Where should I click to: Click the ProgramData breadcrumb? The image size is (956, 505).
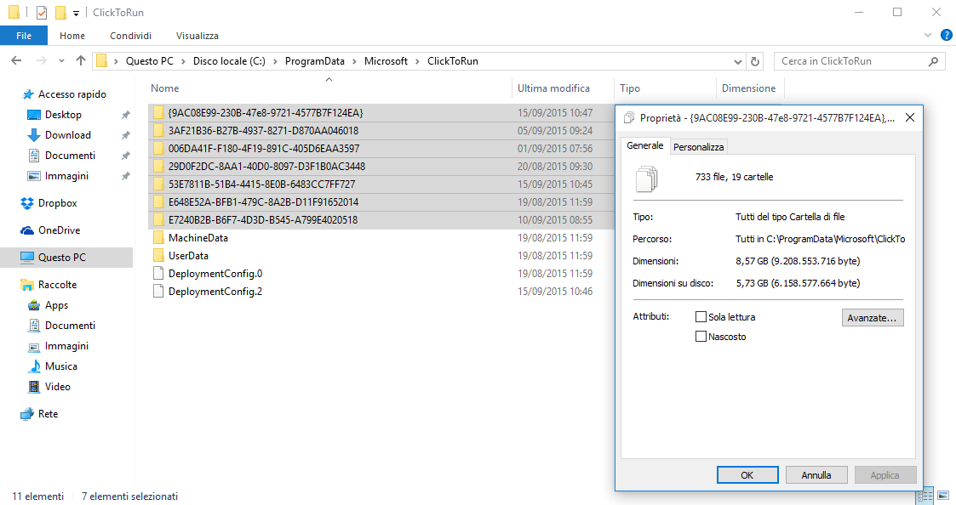click(x=315, y=61)
